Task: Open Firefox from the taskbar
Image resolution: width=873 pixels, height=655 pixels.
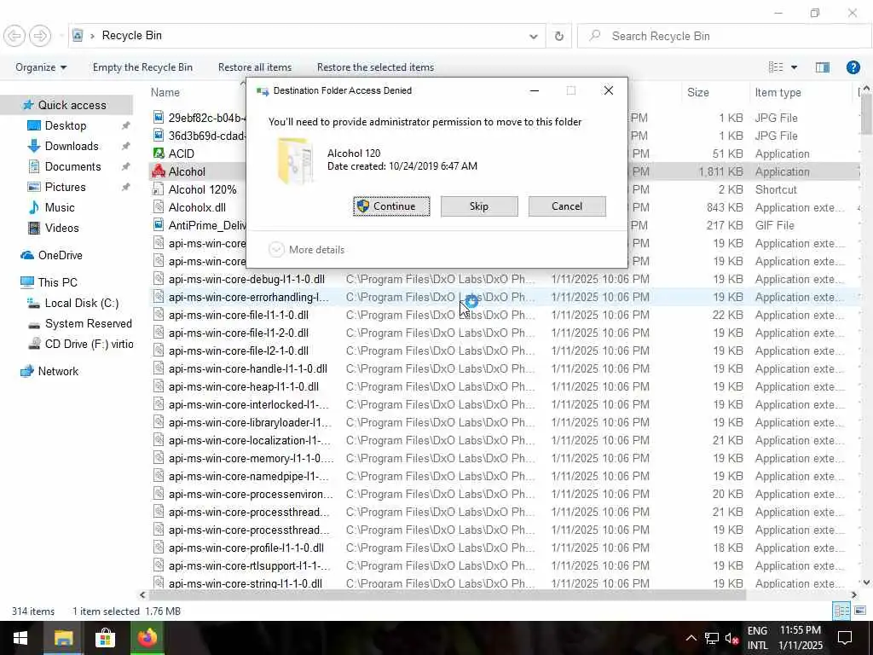Action: (147, 638)
